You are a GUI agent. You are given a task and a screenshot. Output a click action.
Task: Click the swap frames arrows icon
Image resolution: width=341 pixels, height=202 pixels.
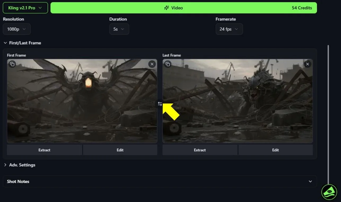(160, 104)
